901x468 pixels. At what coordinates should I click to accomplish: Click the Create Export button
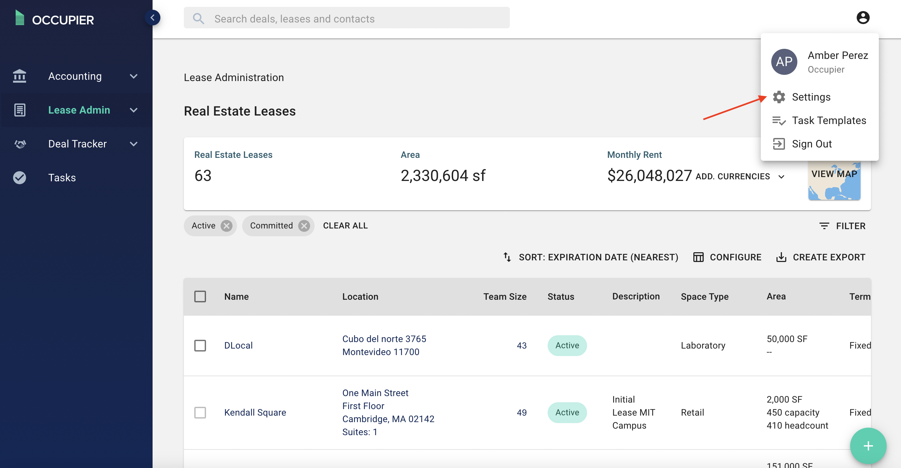820,257
